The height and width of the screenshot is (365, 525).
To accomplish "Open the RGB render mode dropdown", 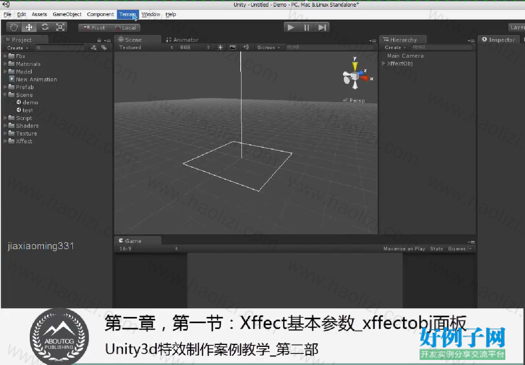I will tap(195, 47).
